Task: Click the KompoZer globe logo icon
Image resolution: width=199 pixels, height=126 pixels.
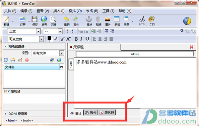Action: click(x=187, y=21)
